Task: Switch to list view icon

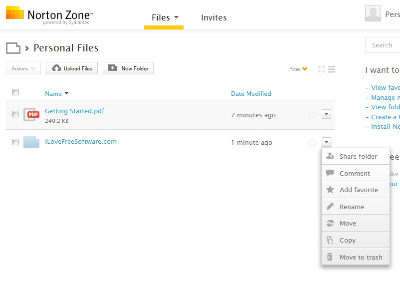Action: (x=331, y=69)
